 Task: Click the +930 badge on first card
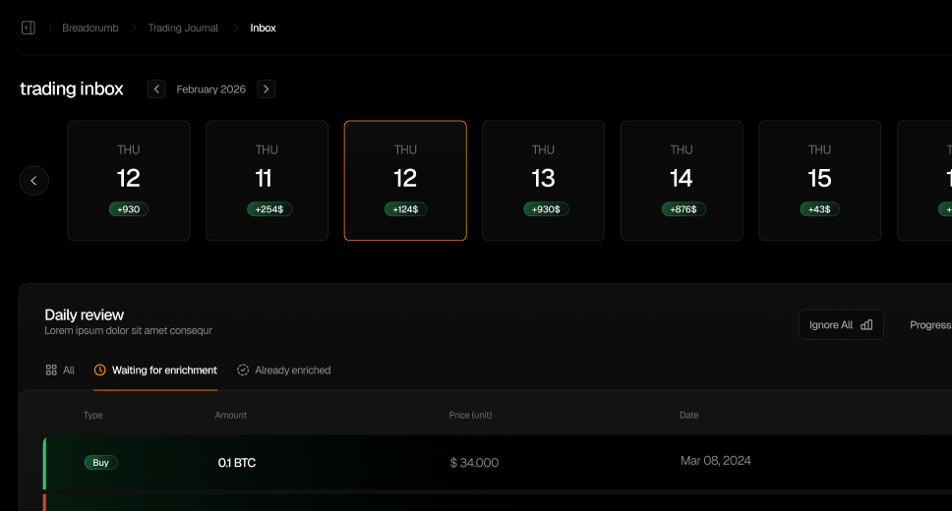[129, 209]
